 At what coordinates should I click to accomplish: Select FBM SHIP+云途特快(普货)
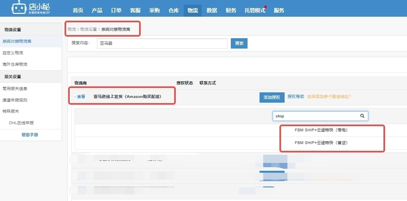tap(321, 142)
